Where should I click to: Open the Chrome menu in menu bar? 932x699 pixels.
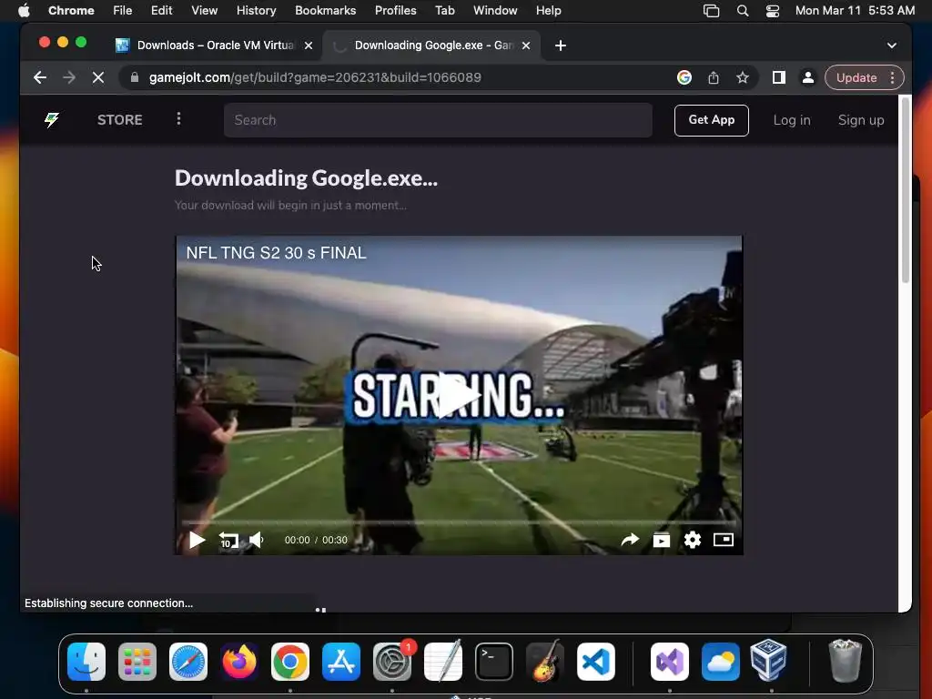71,10
